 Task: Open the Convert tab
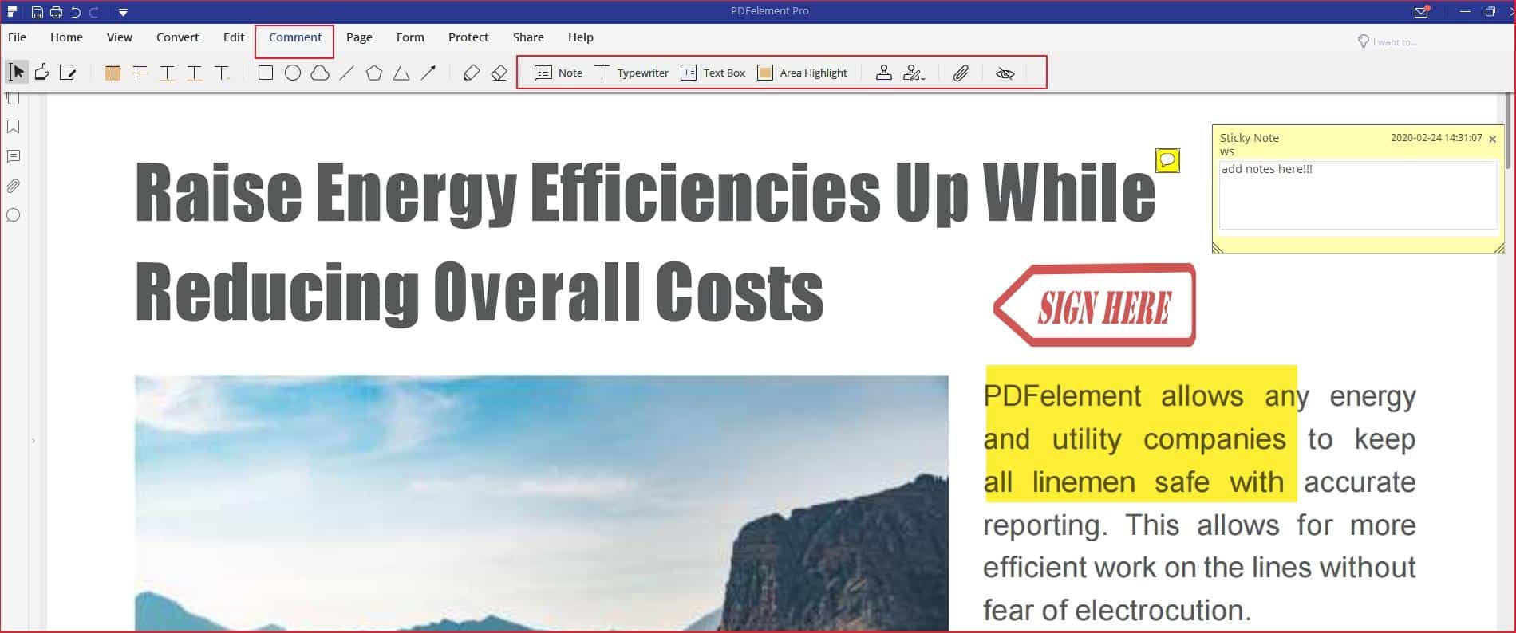tap(178, 37)
